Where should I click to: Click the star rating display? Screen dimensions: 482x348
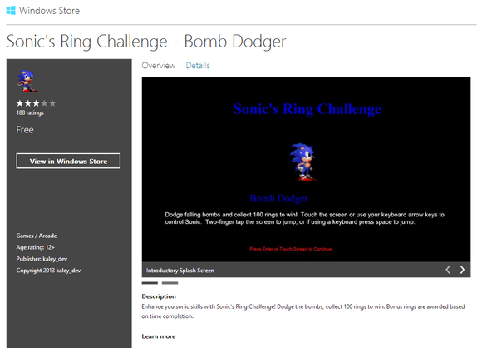(x=36, y=103)
